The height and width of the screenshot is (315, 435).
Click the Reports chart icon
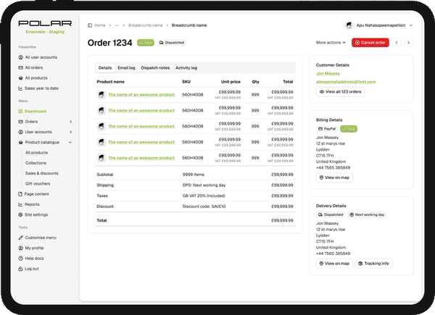pyautogui.click(x=20, y=204)
